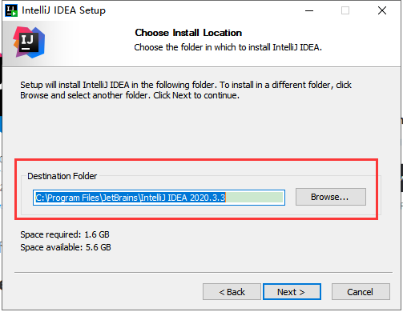The height and width of the screenshot is (312, 403).
Task: Click the IntelliJ IDEA logo in the header
Action: tap(29, 42)
